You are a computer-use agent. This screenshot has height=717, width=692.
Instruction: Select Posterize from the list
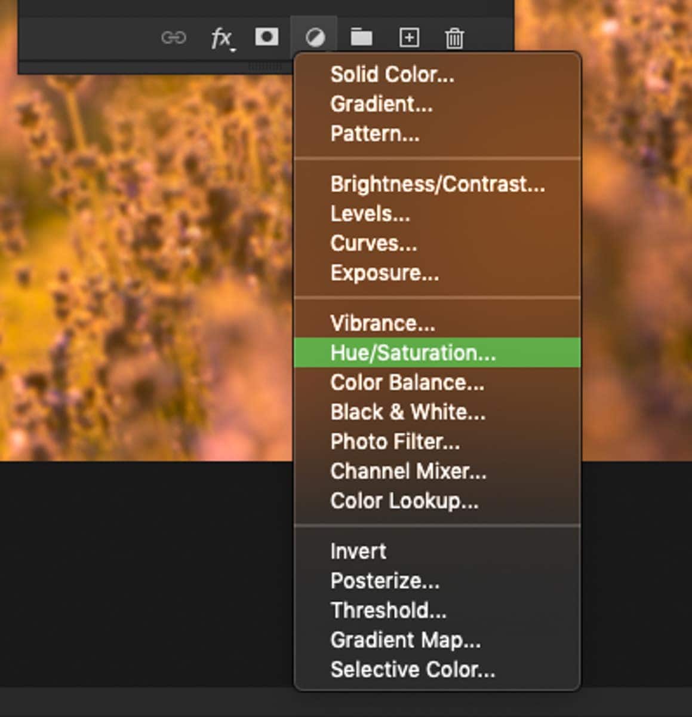click(x=437, y=581)
